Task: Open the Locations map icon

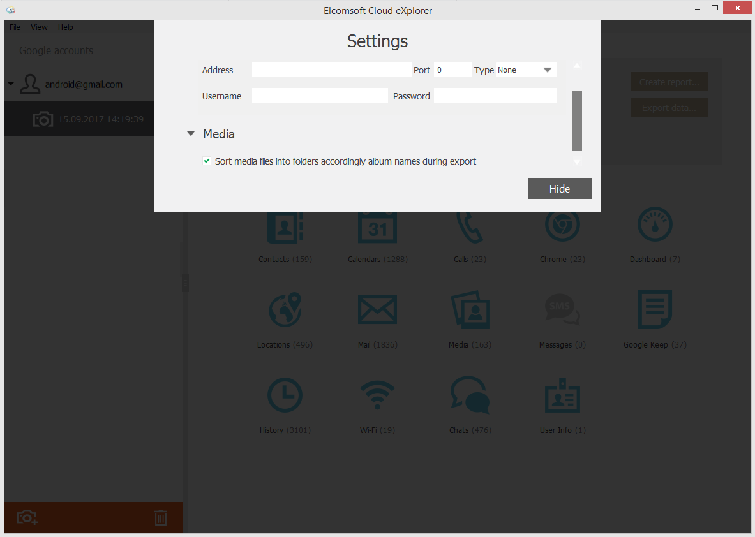Action: click(x=285, y=311)
